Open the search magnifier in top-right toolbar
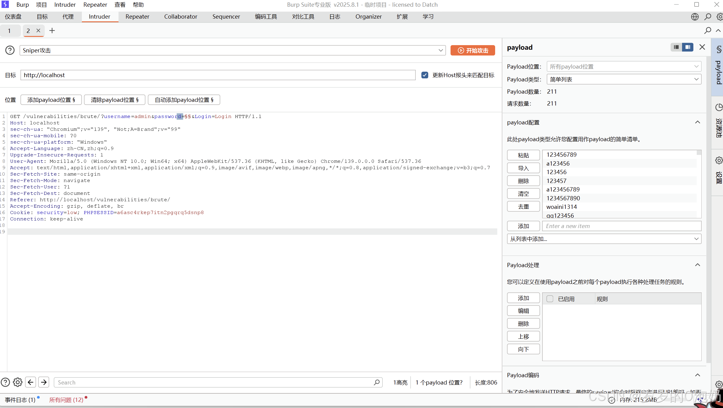 pyautogui.click(x=707, y=17)
